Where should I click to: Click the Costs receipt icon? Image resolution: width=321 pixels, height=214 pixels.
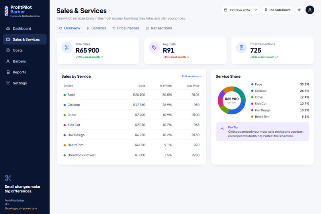[8, 50]
